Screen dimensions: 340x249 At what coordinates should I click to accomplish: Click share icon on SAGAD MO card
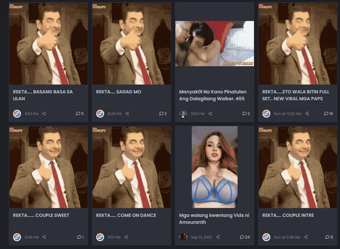click(x=127, y=114)
